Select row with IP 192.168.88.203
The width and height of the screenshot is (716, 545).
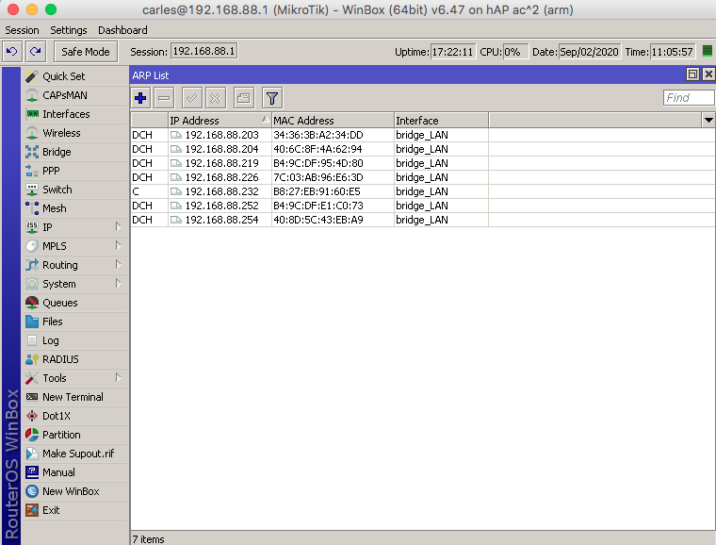pyautogui.click(x=422, y=135)
